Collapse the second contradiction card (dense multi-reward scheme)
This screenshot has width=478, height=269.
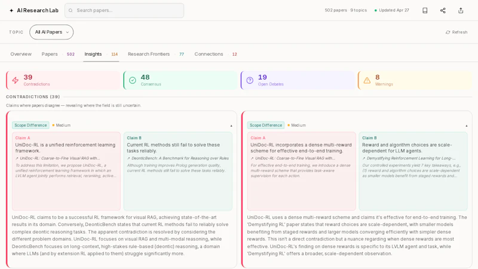click(467, 126)
